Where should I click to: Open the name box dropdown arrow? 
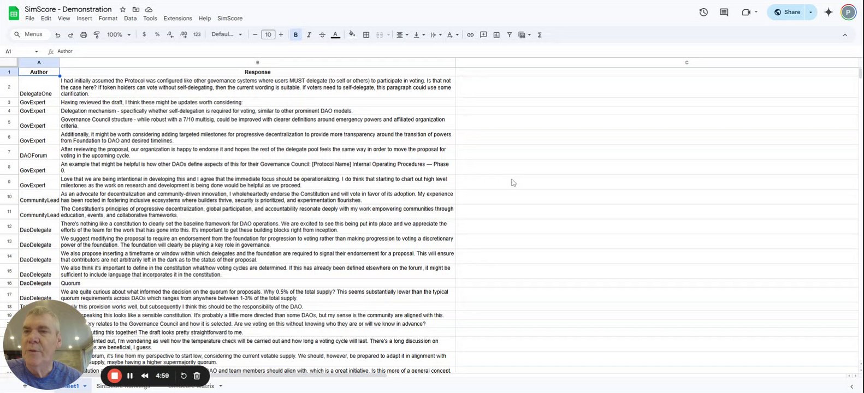click(37, 51)
